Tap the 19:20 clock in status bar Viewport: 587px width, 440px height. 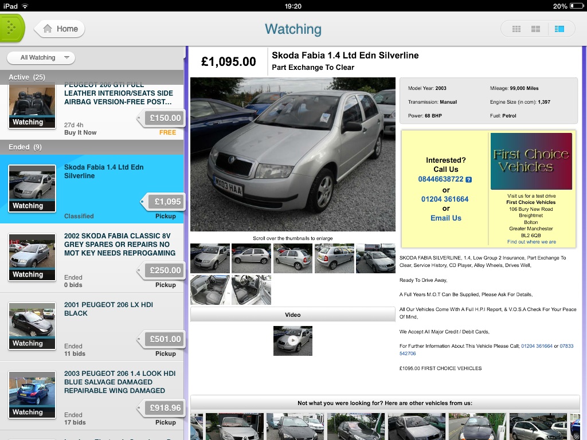click(x=293, y=6)
